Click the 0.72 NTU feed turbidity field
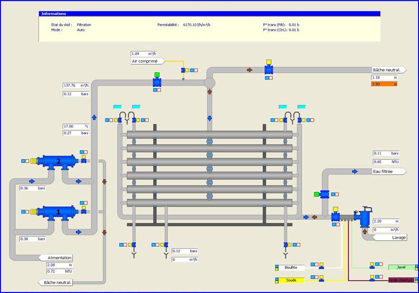 pyautogui.click(x=59, y=271)
